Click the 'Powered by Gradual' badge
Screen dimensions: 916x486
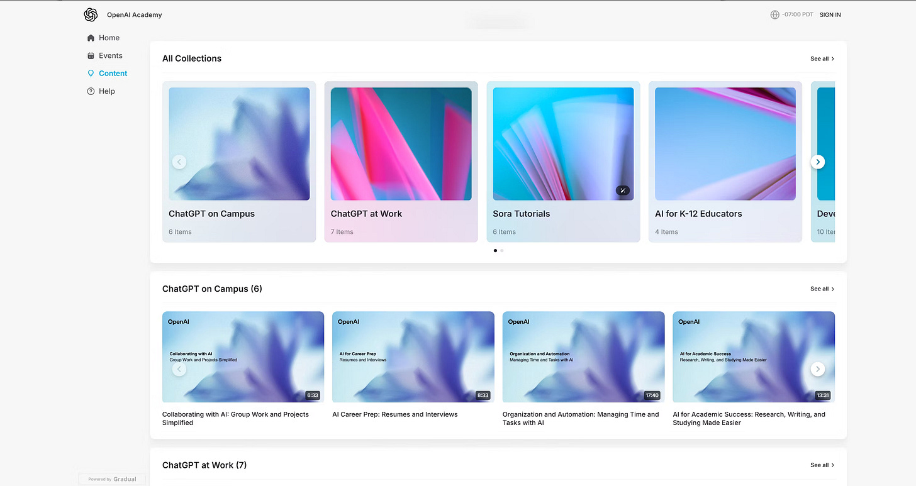coord(112,479)
